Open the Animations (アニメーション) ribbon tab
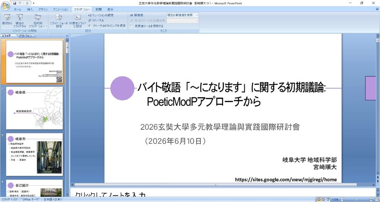The image size is (380, 202). point(60,10)
